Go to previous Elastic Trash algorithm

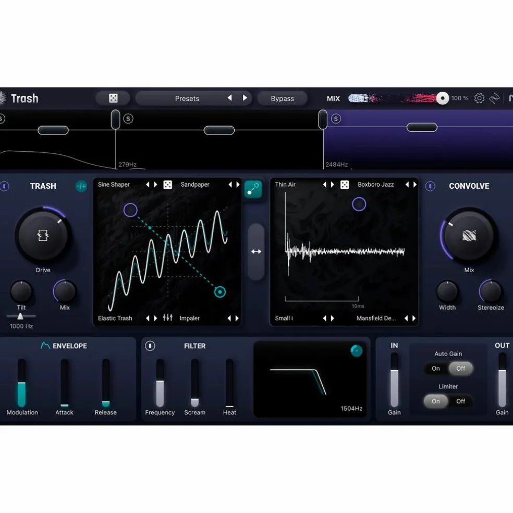coord(148,318)
